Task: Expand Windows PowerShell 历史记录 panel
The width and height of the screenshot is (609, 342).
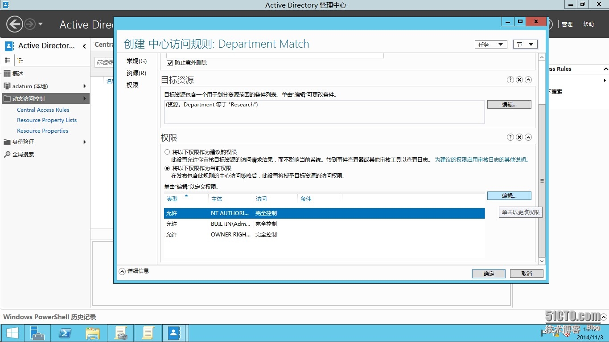Action: [604, 317]
